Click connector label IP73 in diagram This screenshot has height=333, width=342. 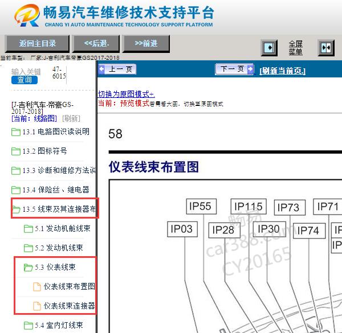(290, 207)
